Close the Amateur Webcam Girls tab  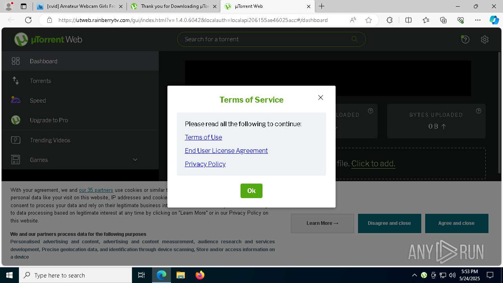(121, 6)
